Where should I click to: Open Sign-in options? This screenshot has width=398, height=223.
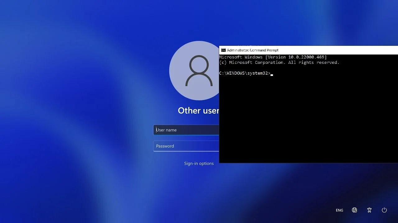pos(199,163)
